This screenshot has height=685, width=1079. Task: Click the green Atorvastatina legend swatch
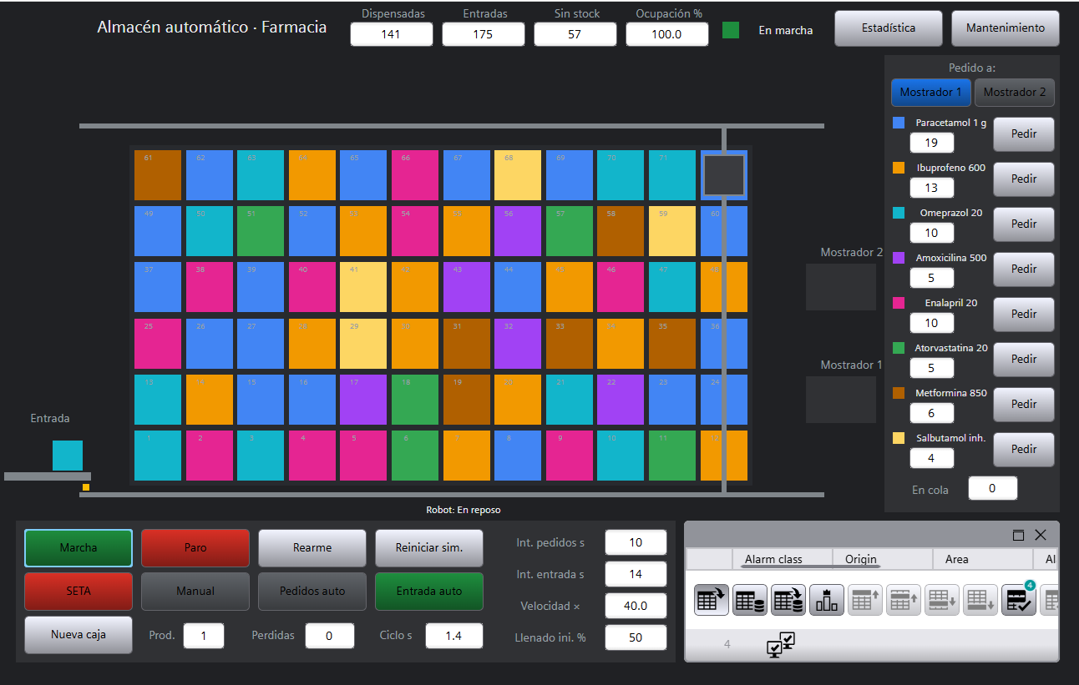(899, 348)
